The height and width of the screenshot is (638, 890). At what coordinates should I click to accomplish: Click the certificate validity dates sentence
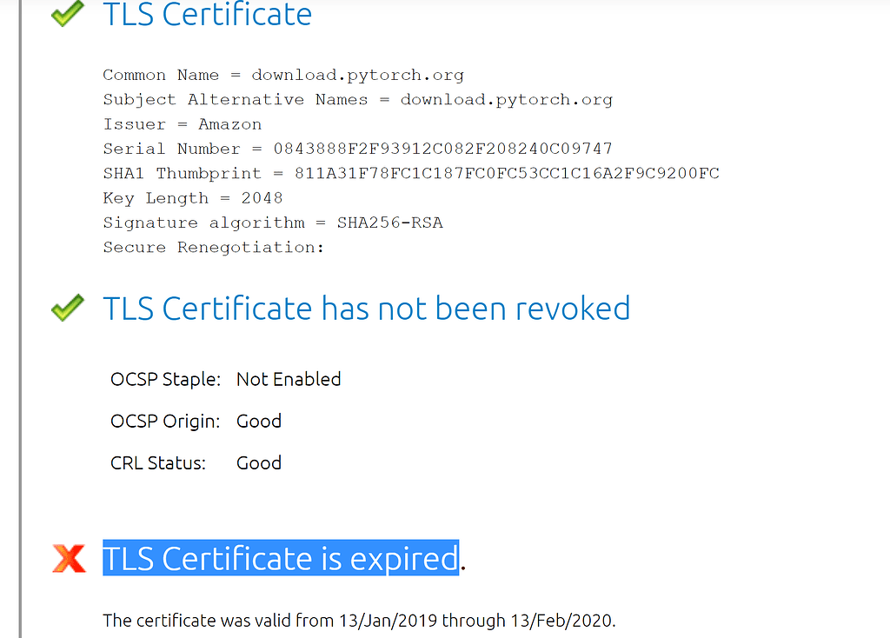(x=359, y=621)
